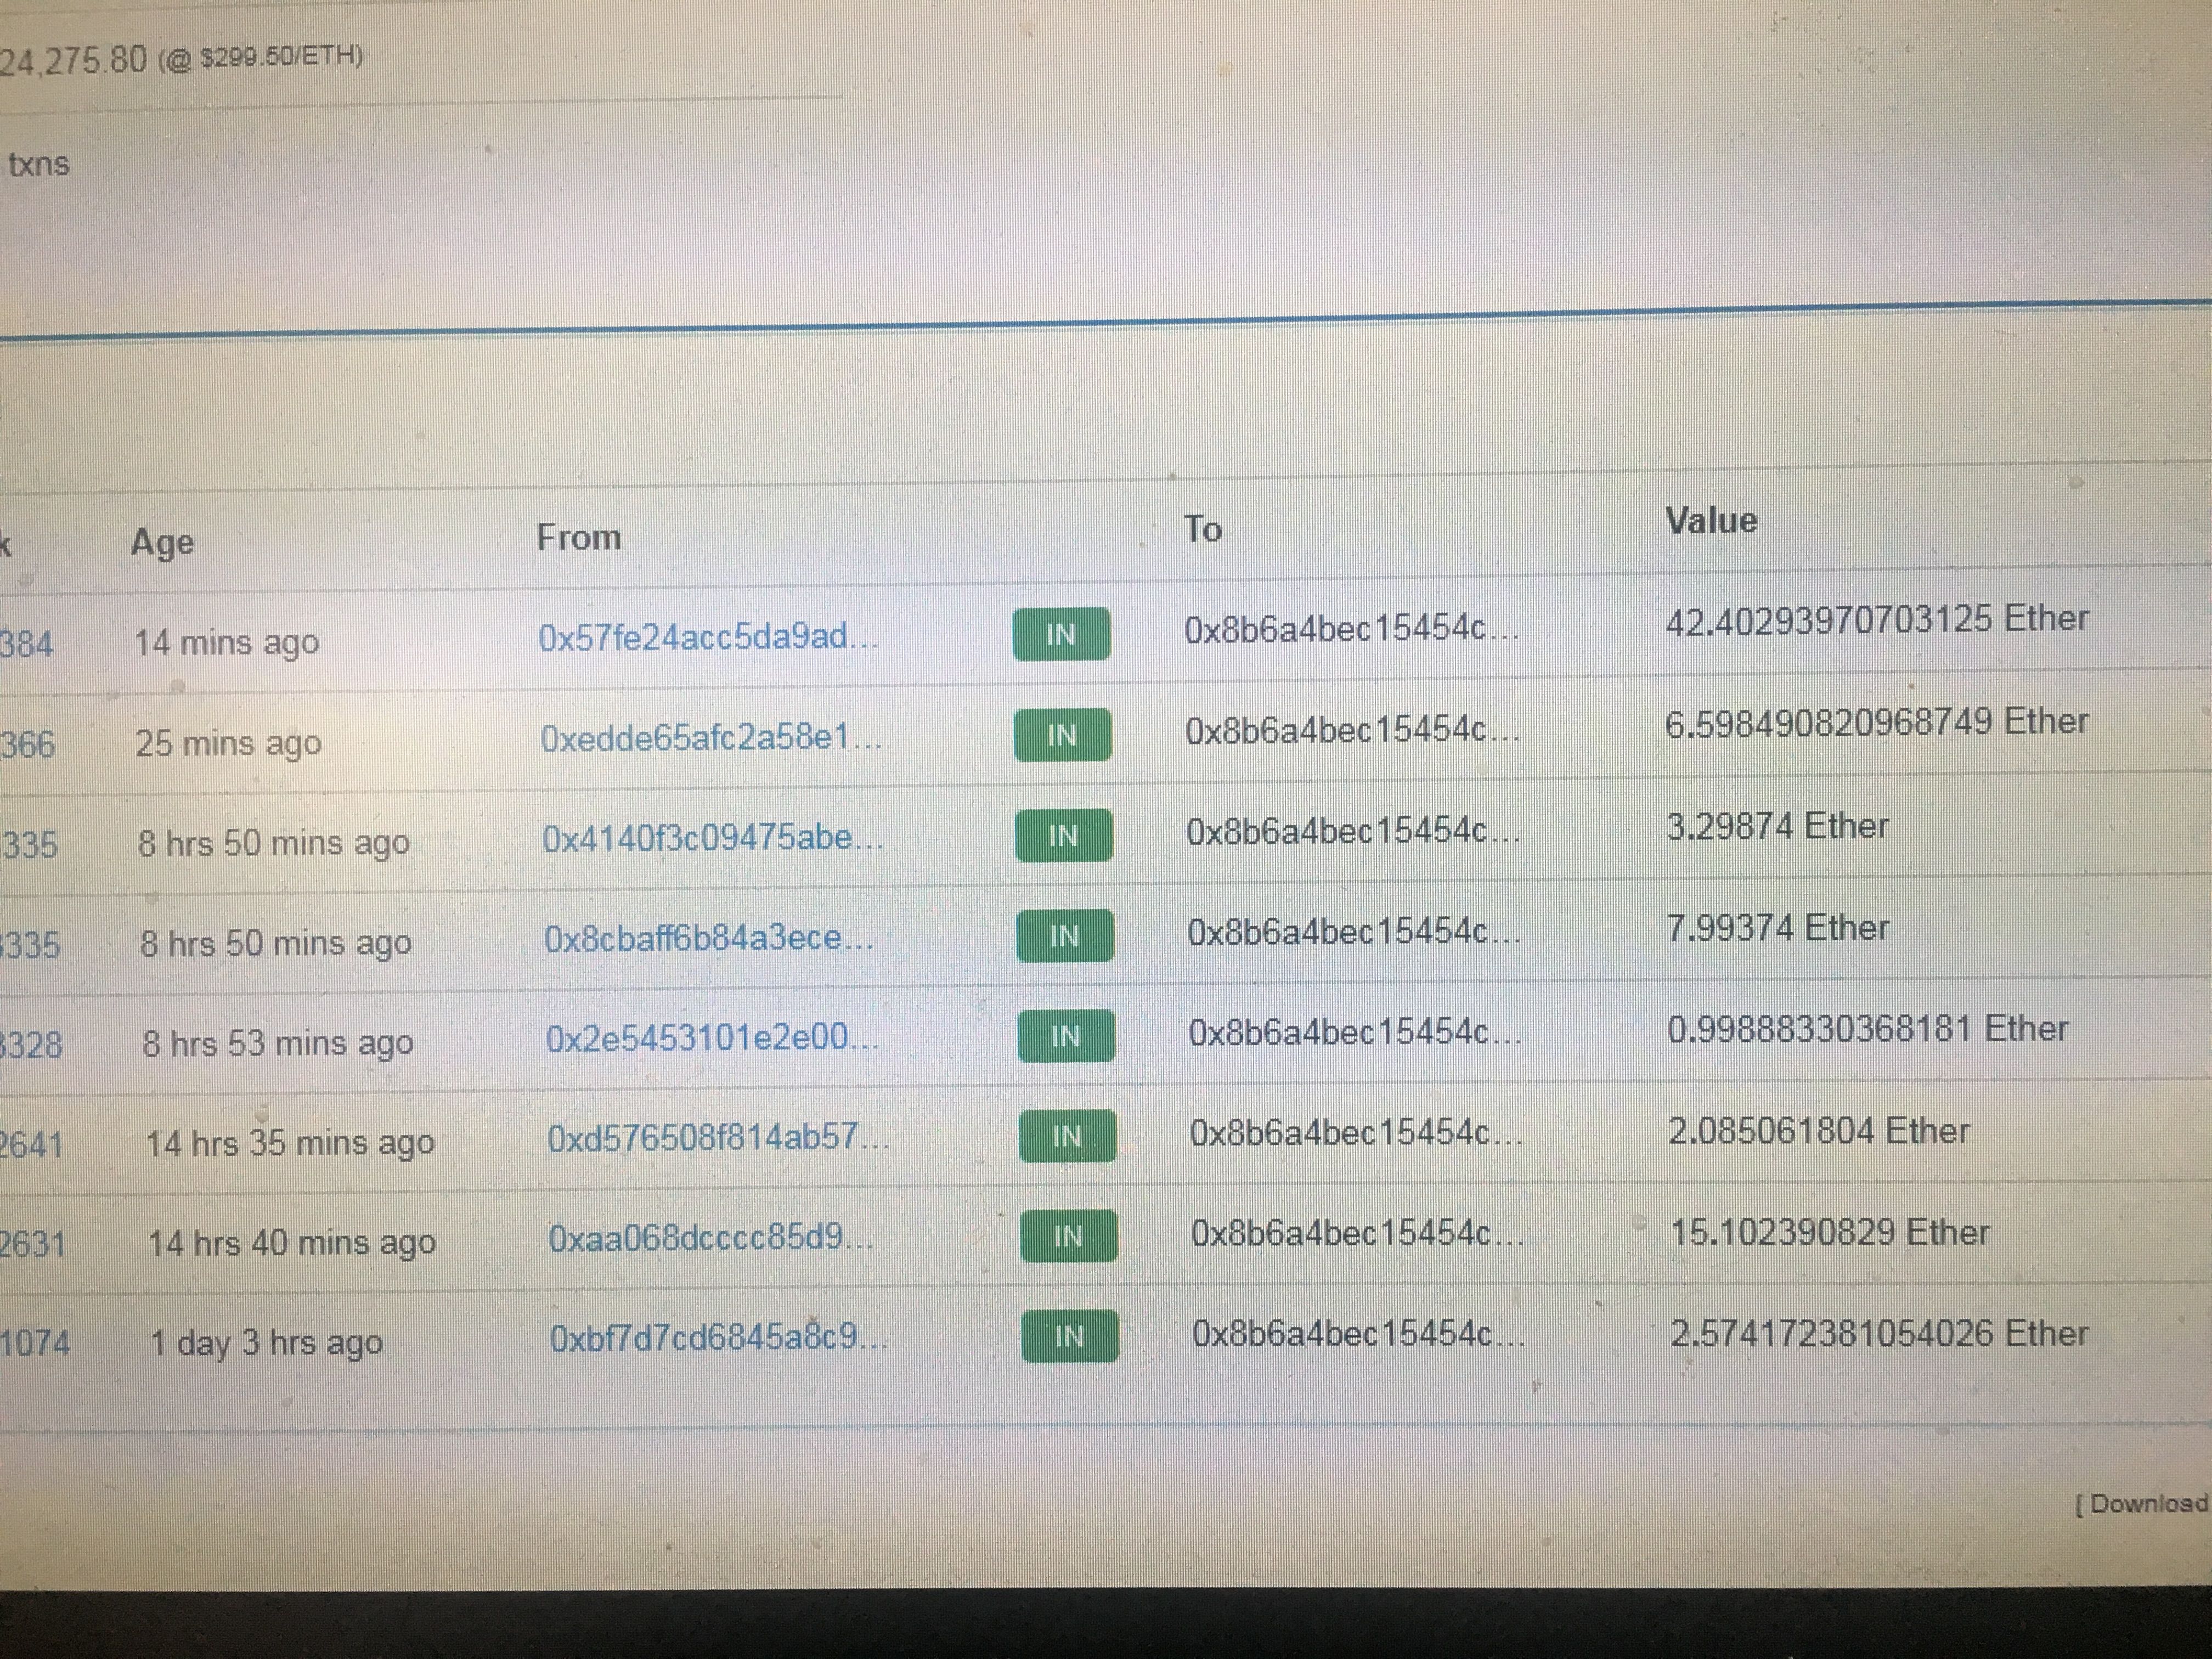The width and height of the screenshot is (2212, 1659).
Task: Select the 25 mins ago age cell
Action: coord(229,743)
